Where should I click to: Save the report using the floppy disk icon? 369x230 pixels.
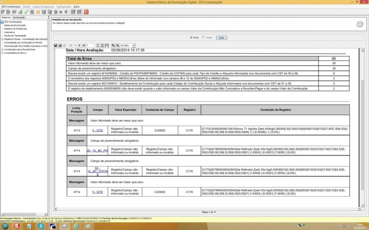click(56, 45)
